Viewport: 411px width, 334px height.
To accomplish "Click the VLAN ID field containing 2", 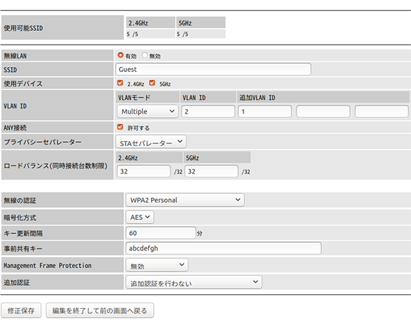I will tap(208, 112).
